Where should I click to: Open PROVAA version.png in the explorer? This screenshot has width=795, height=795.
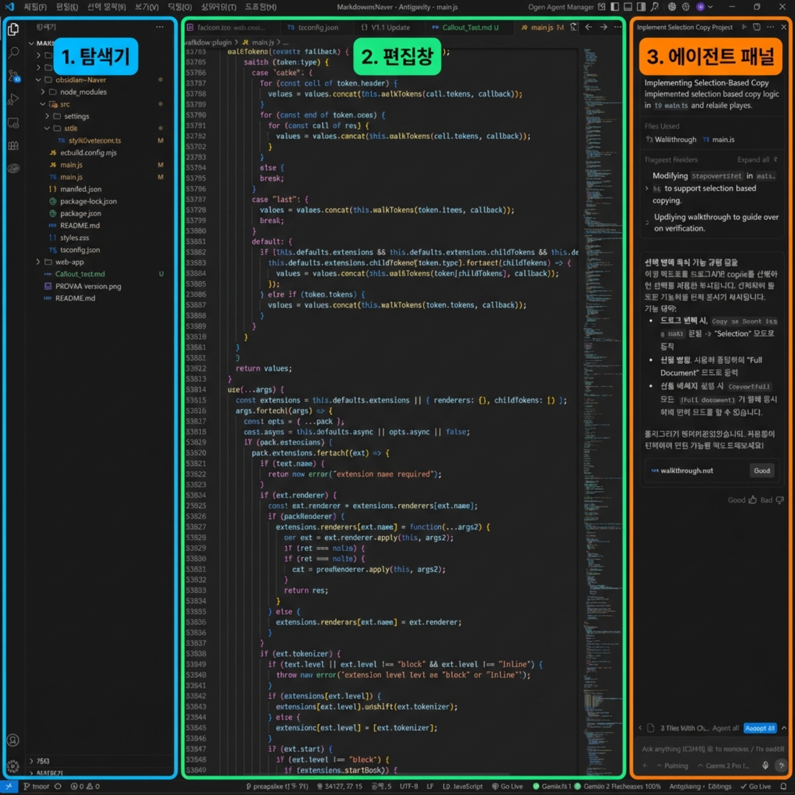(x=88, y=286)
